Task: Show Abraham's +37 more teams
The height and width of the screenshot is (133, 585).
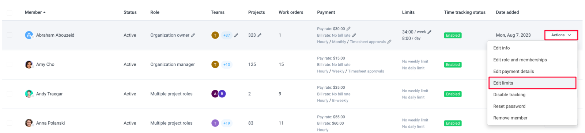Action: (227, 35)
